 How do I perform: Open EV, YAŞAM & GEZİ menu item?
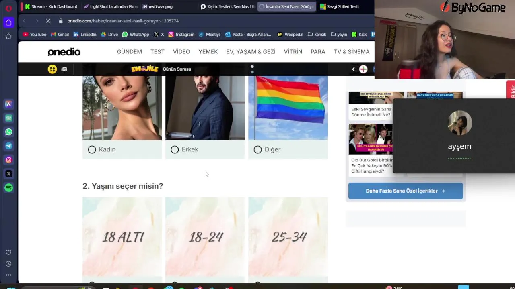tap(251, 52)
